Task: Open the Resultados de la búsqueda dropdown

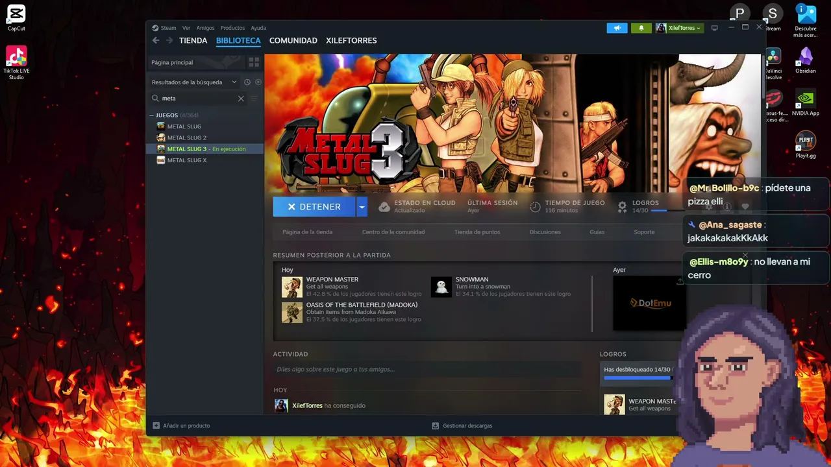Action: [194, 82]
